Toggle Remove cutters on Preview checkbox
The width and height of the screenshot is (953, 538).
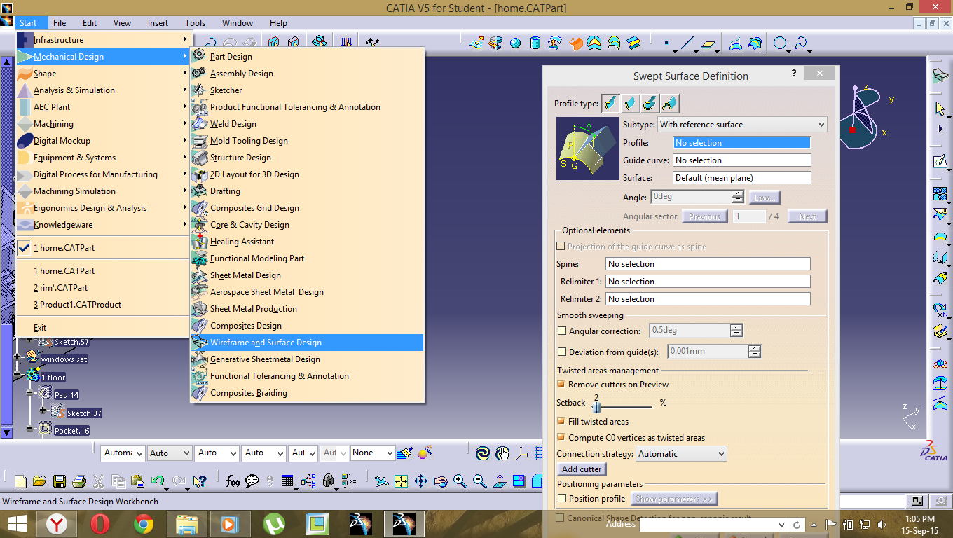(561, 384)
